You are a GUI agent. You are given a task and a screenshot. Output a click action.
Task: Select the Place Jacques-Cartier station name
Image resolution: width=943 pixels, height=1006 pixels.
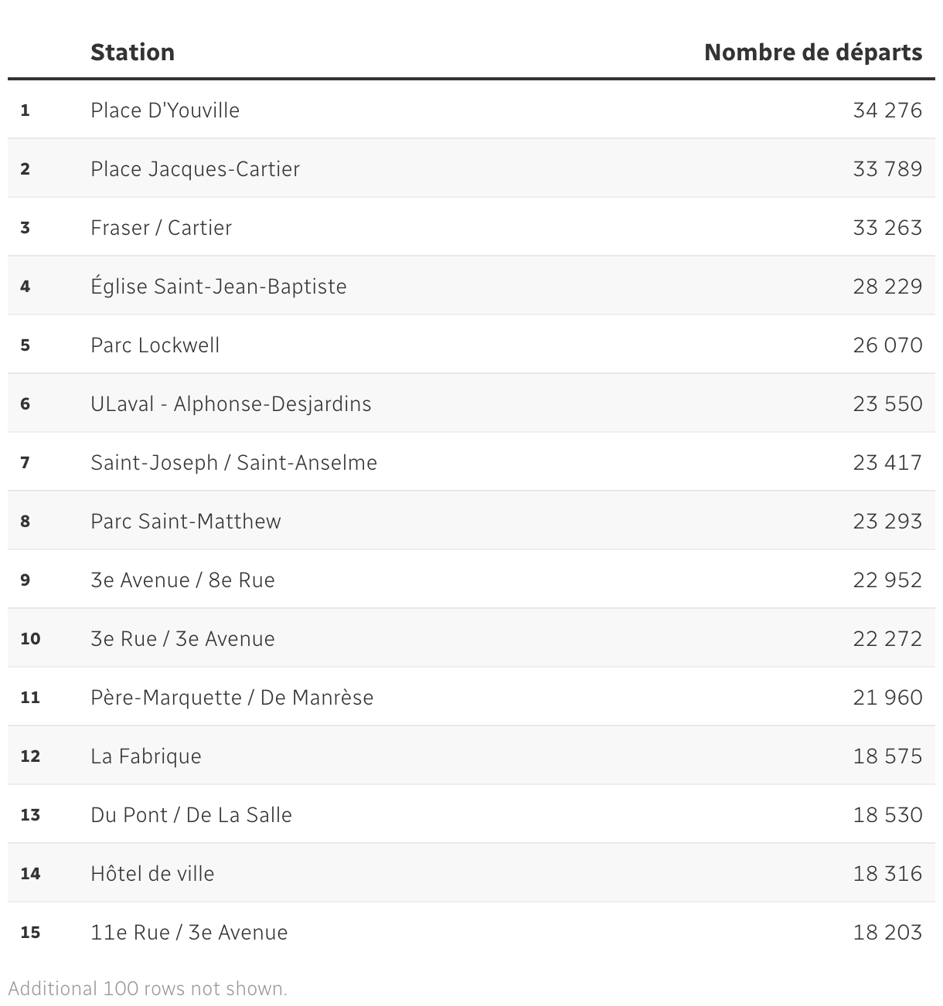click(195, 169)
